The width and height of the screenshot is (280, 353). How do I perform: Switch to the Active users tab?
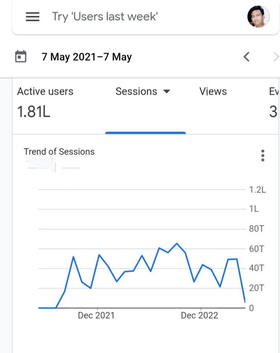click(x=45, y=92)
